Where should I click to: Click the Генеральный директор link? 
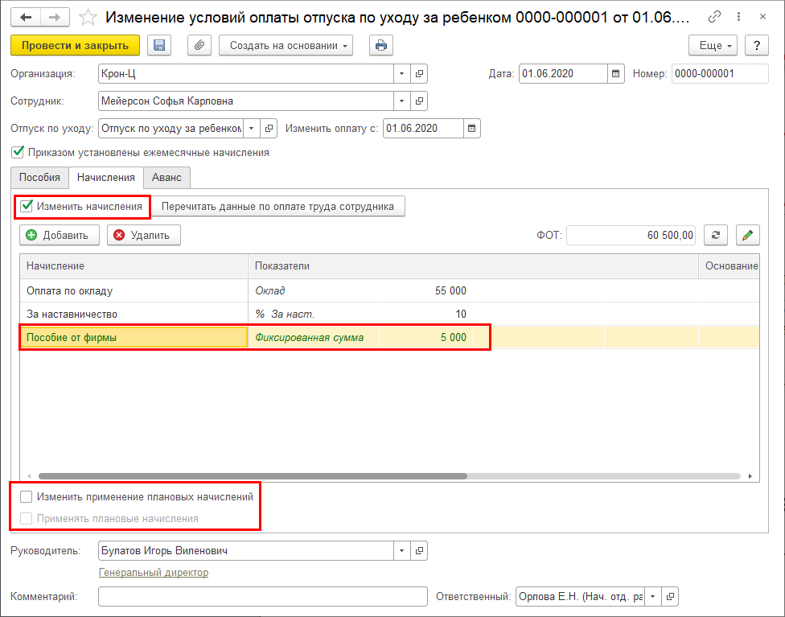click(x=154, y=573)
